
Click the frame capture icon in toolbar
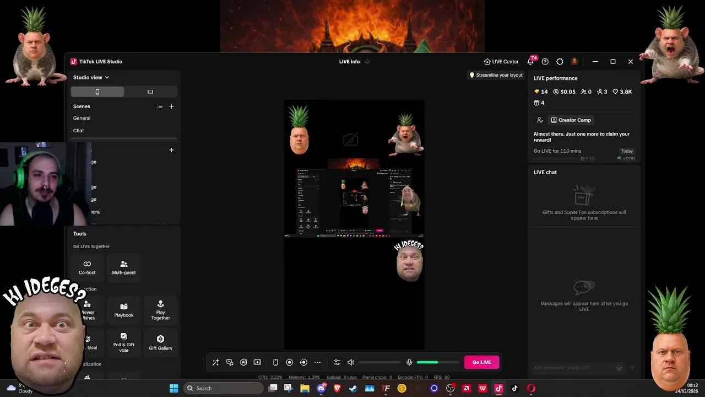point(257,362)
